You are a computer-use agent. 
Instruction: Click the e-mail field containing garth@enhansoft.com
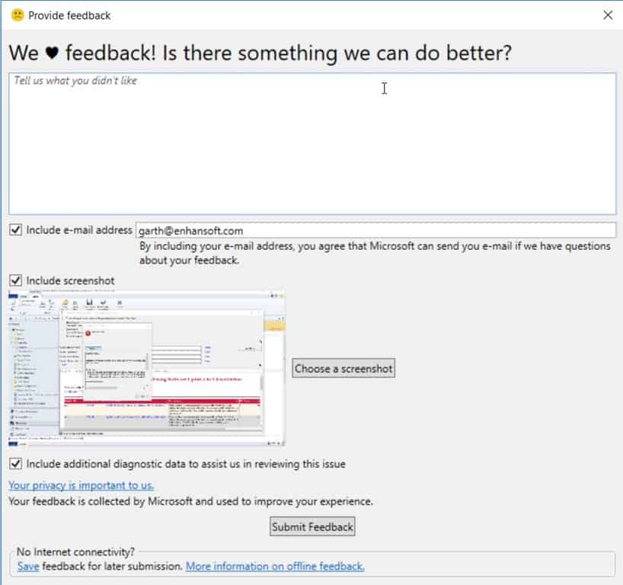375,231
